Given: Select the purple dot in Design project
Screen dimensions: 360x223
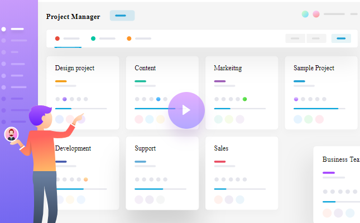Looking at the screenshot, I should point(65,99).
